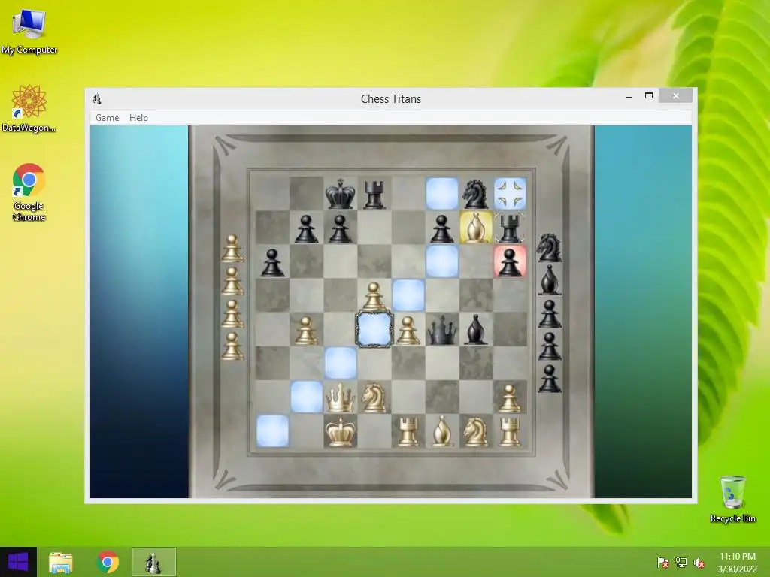Open the Help menu

138,118
